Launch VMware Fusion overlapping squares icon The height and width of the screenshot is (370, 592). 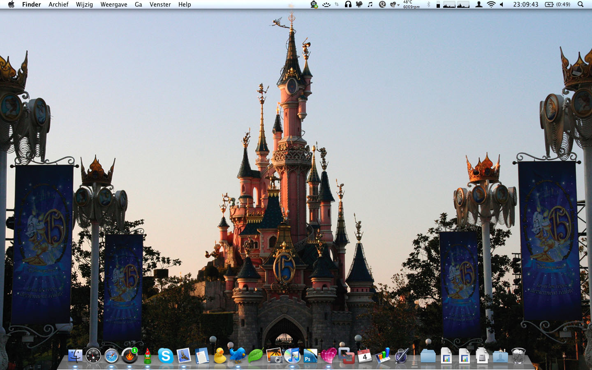point(347,356)
